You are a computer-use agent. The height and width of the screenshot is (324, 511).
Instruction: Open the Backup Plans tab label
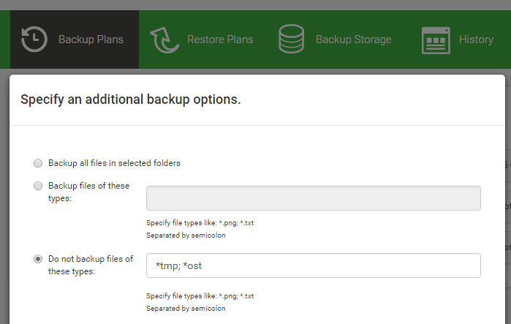click(91, 39)
